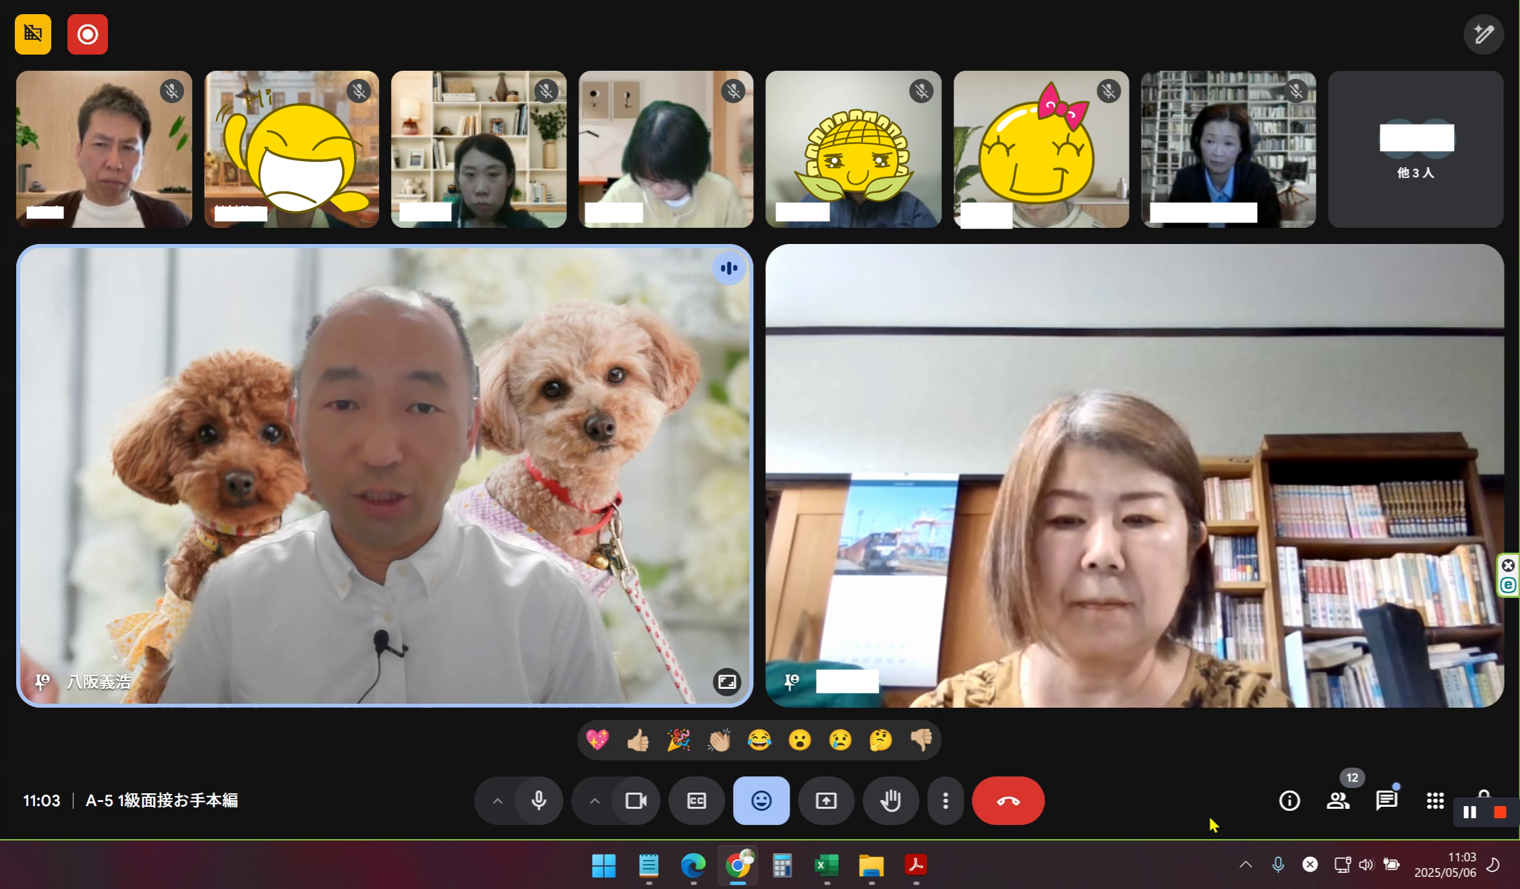
Task: Expand audio settings arrow beside microphone
Action: tap(498, 801)
